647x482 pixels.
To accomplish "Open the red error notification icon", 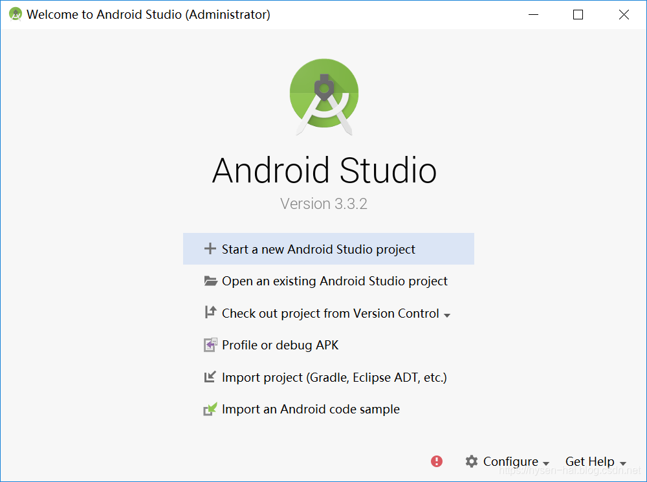I will pos(437,461).
